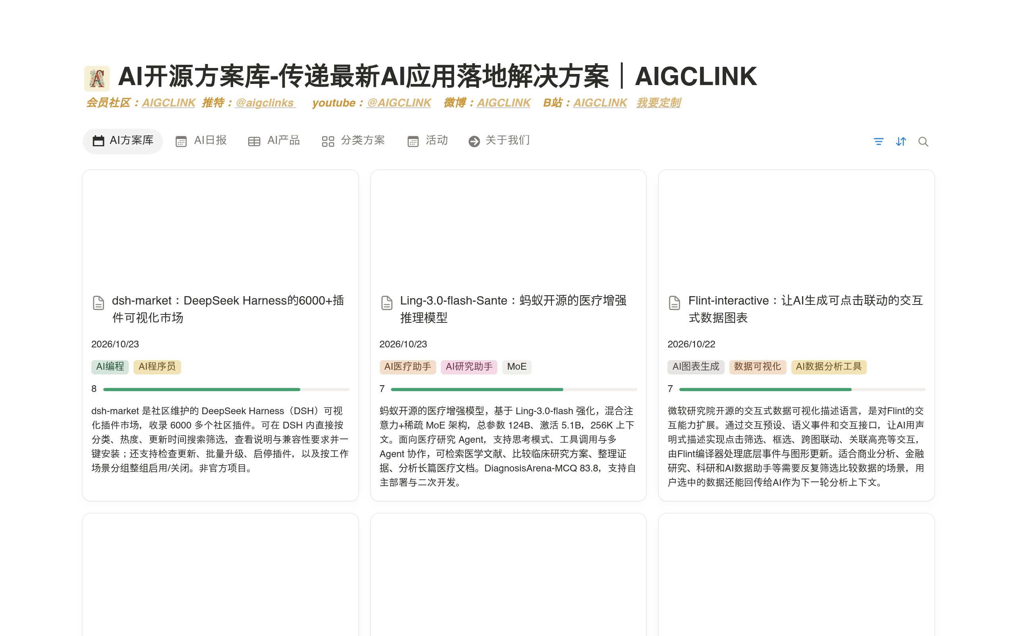1017x636 pixels.
Task: Open the 分类方案 tab
Action: pos(354,141)
